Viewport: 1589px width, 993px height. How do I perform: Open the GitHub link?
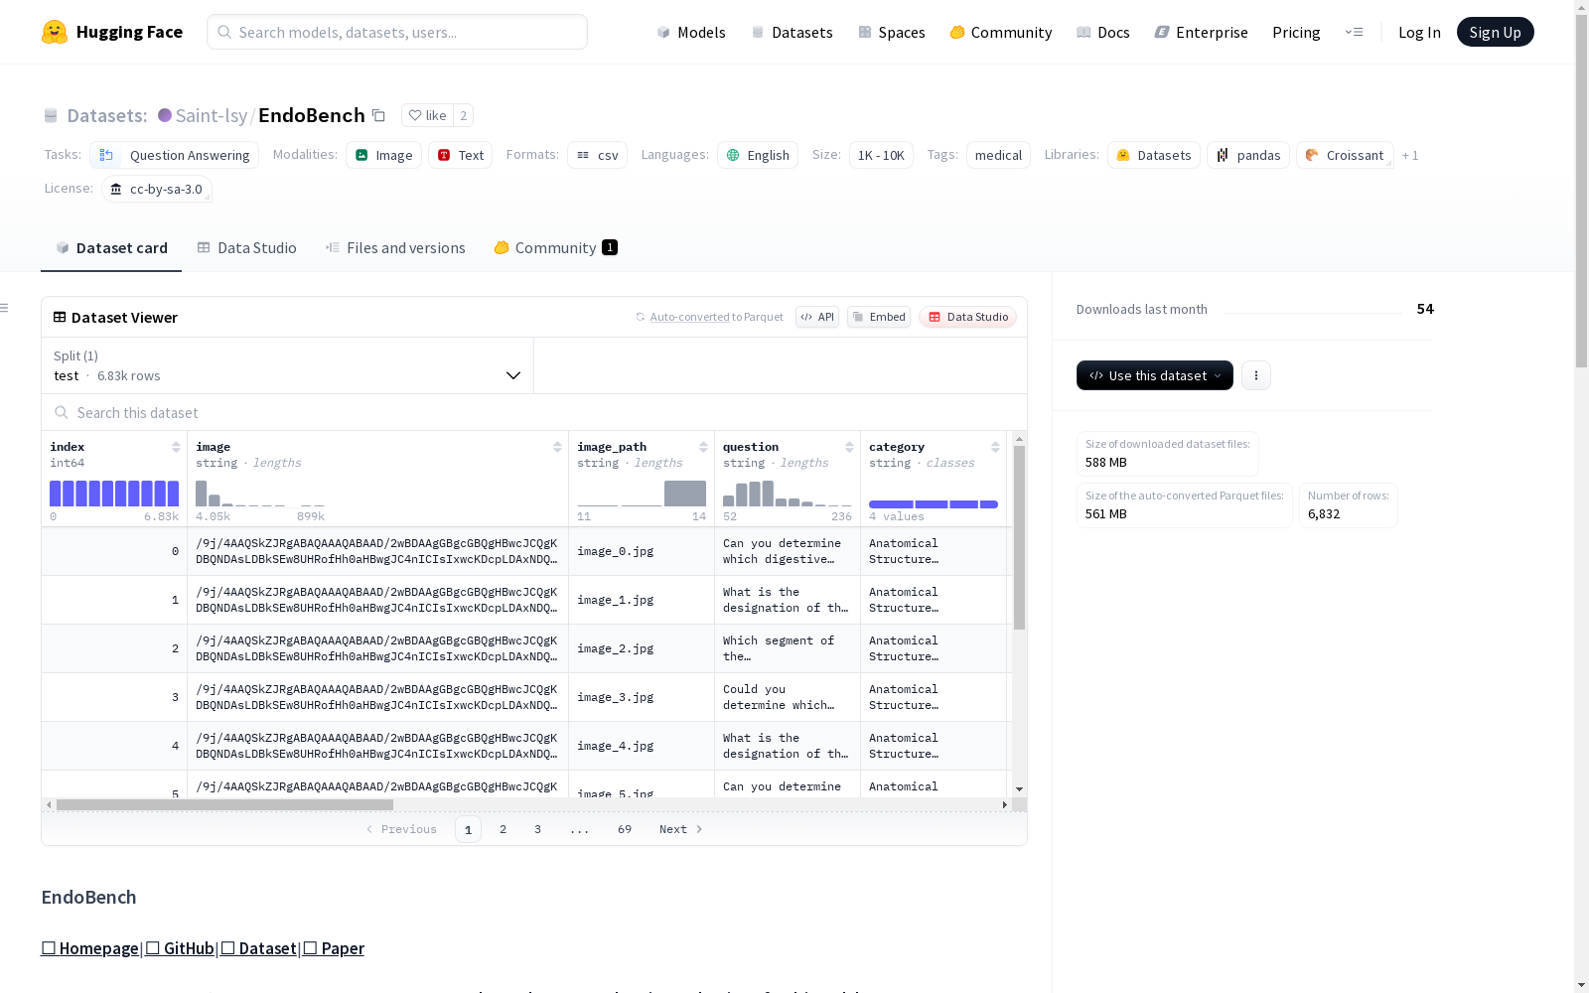pos(180,948)
